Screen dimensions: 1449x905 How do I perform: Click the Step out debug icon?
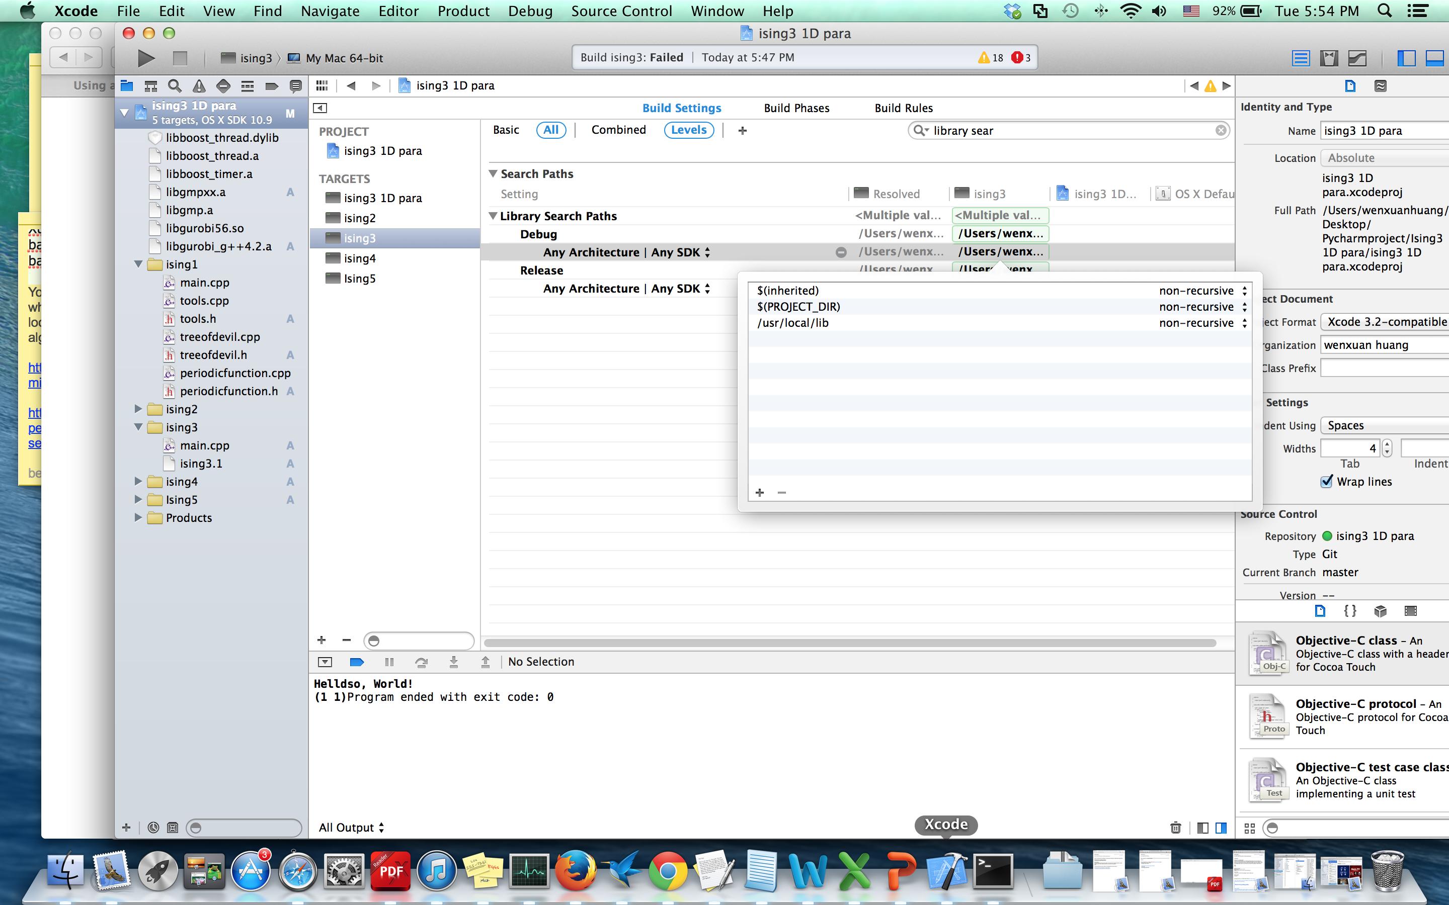(x=486, y=661)
